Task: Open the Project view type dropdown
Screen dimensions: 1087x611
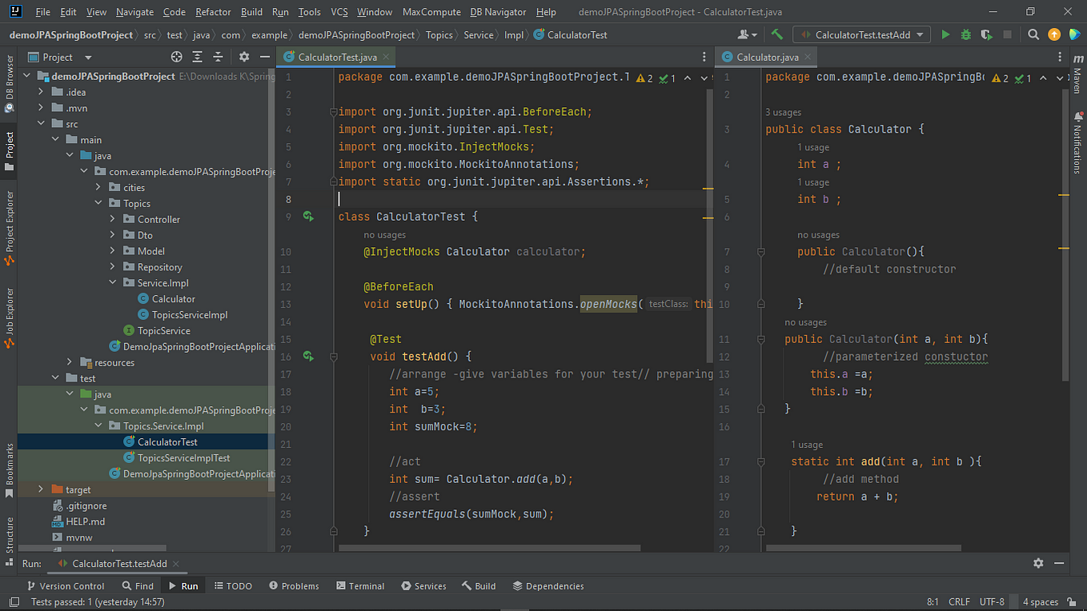Action: click(87, 57)
